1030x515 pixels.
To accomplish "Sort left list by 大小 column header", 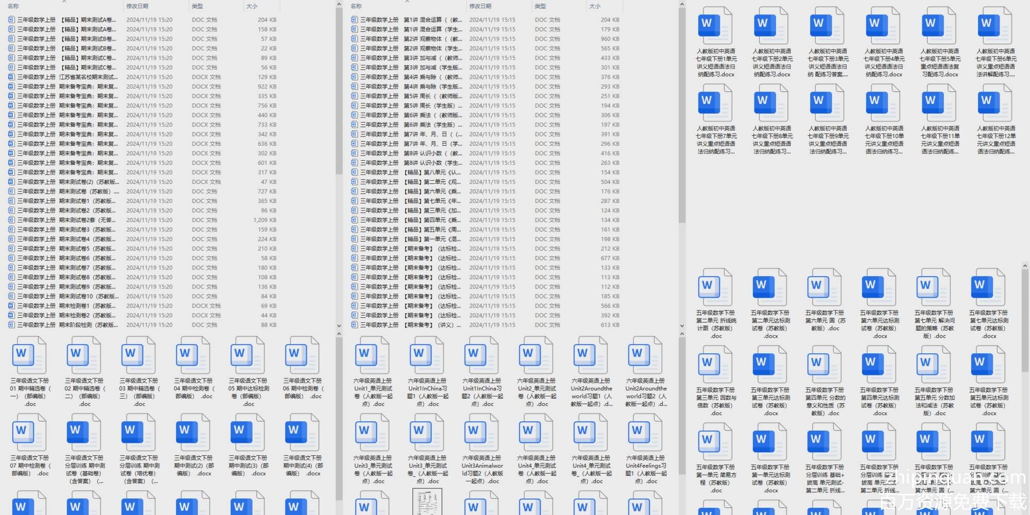I will pos(252,6).
